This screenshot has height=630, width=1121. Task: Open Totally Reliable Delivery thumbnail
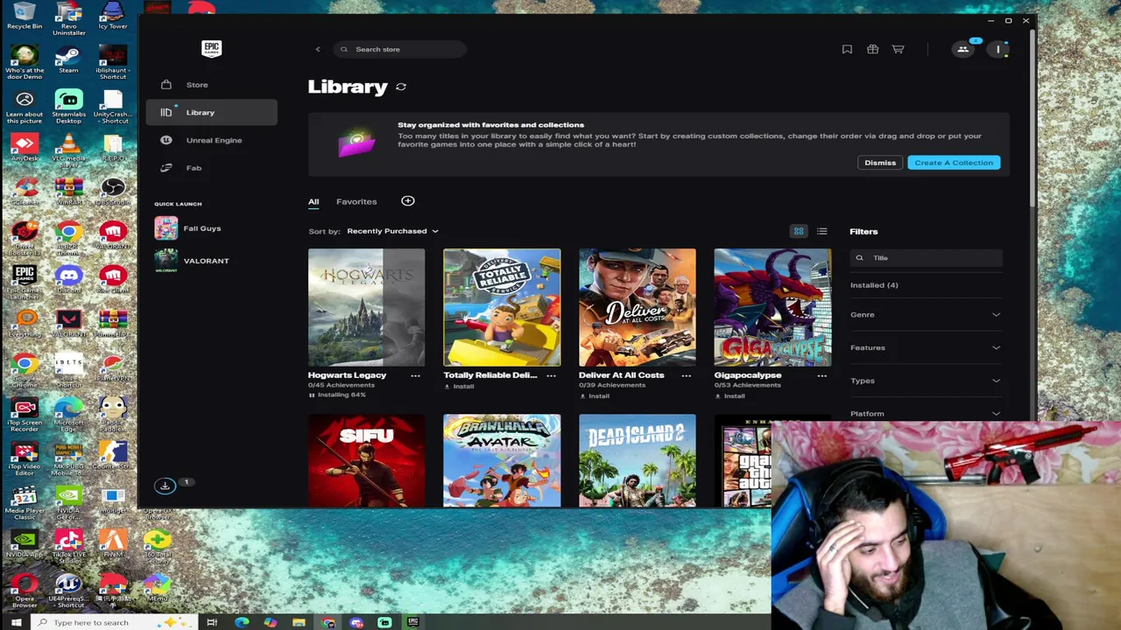pos(502,307)
